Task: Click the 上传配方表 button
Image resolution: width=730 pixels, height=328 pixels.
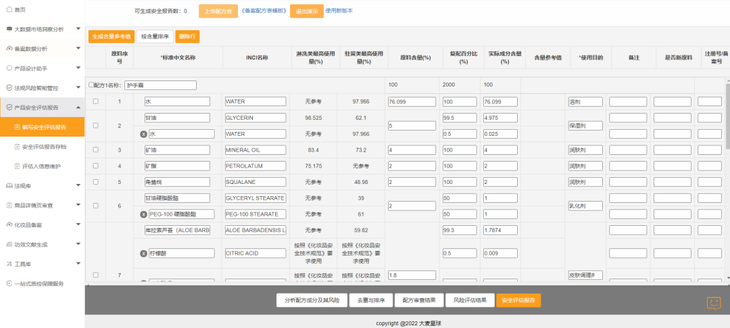Action: pos(218,11)
